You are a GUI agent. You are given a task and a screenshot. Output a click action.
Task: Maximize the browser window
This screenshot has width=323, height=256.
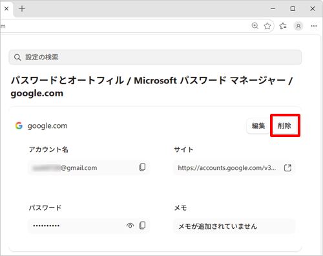click(293, 8)
